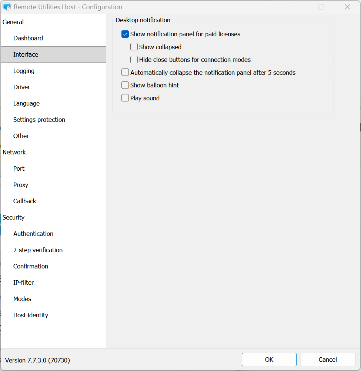Open the Port network settings
361x371 pixels.
pyautogui.click(x=19, y=168)
